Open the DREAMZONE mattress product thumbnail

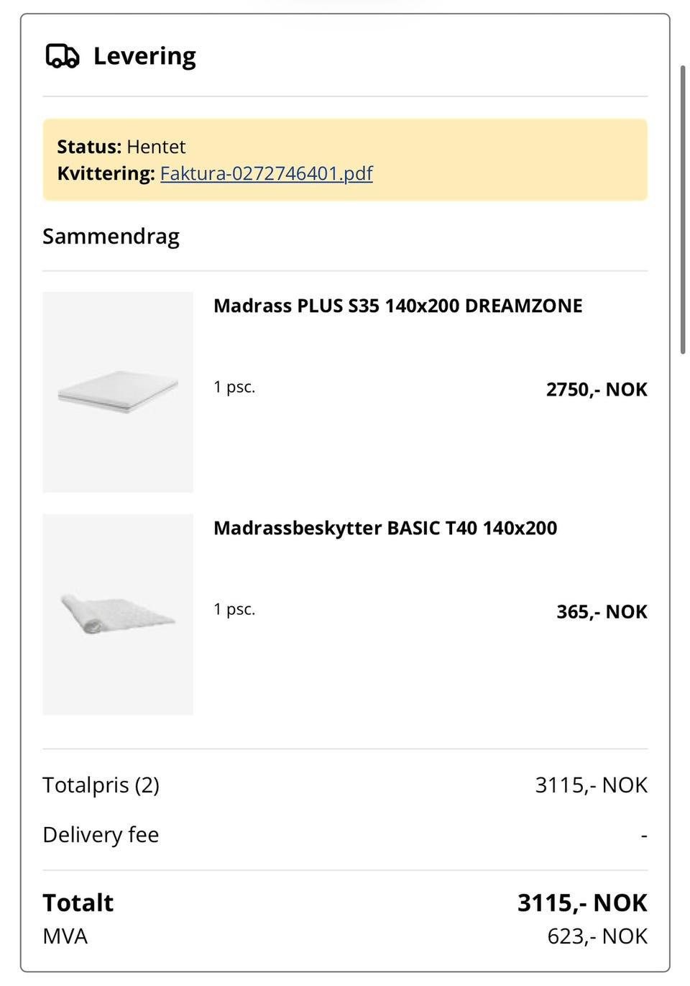tap(118, 392)
